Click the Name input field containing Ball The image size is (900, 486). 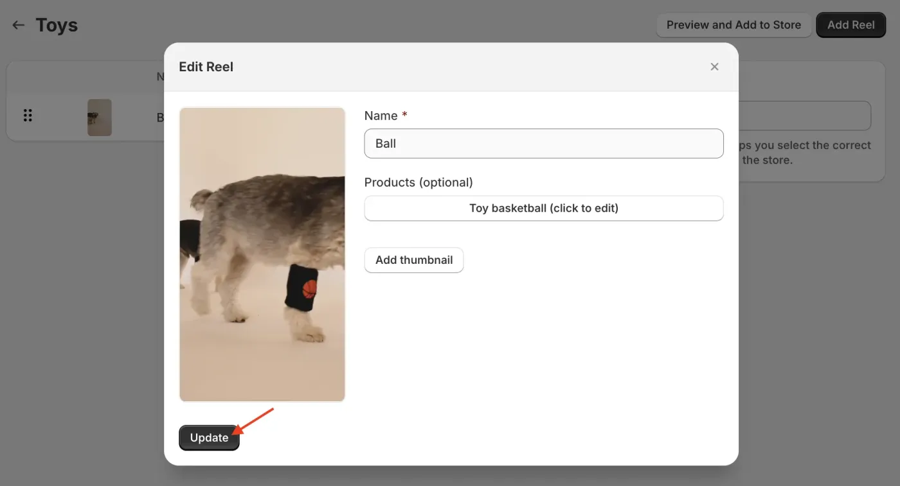543,143
